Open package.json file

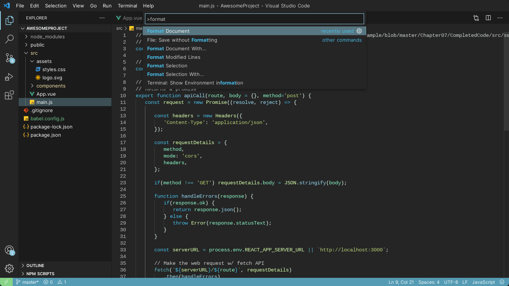point(65,135)
